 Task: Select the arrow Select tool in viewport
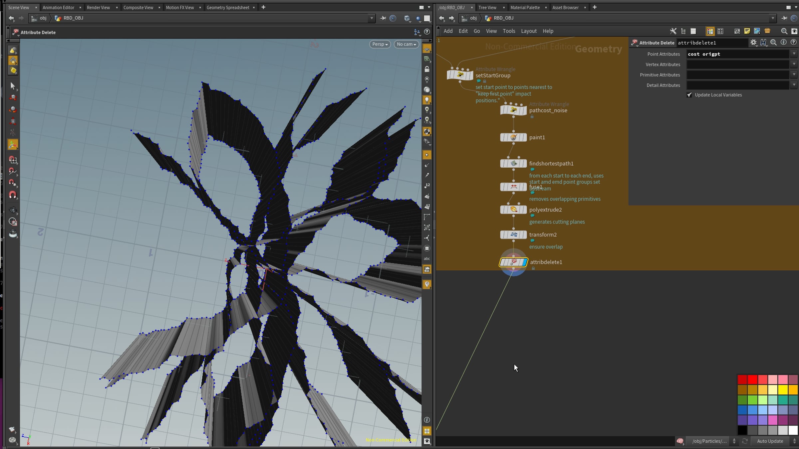coord(13,86)
